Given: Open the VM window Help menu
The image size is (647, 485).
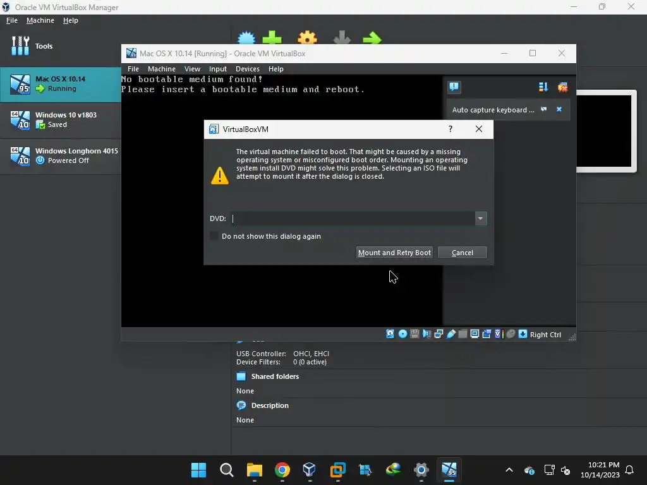Looking at the screenshot, I should pos(276,69).
